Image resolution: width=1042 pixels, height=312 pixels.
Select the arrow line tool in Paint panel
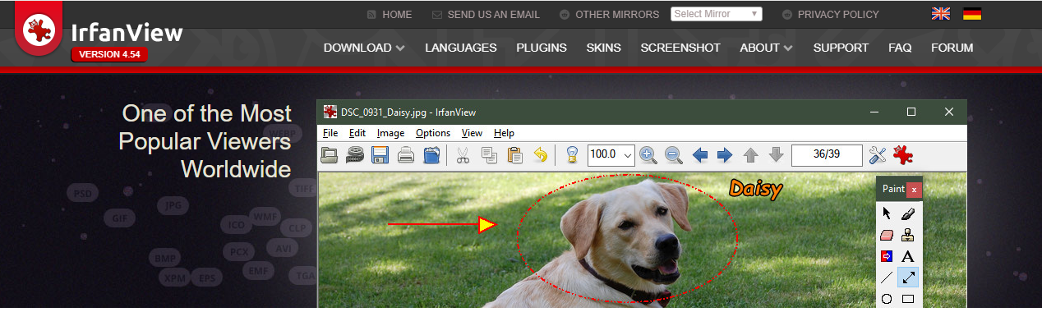(x=908, y=278)
